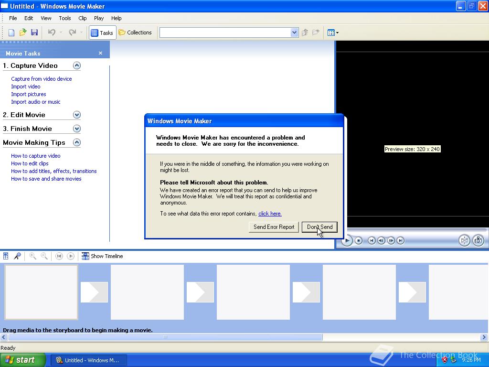
Task: Click the Open Project folder icon
Action: (x=23, y=32)
